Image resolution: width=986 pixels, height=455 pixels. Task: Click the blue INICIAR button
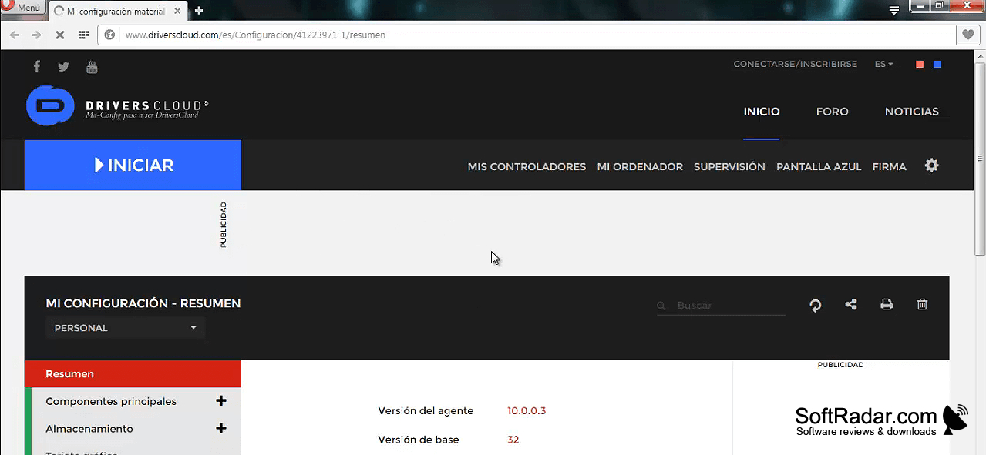(x=133, y=165)
